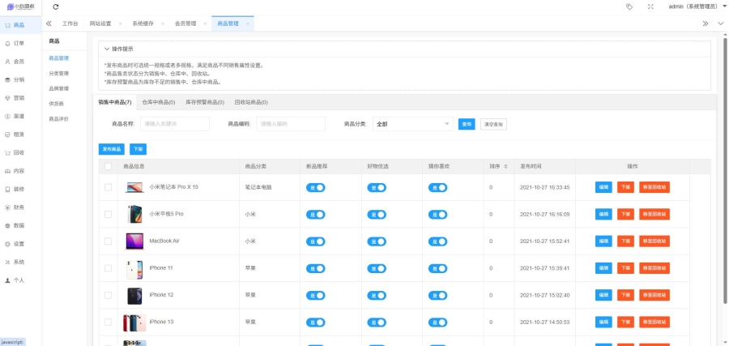Screen dimensions: 729x346
Task: Open the 回收 sidebar section
Action: tap(20, 152)
